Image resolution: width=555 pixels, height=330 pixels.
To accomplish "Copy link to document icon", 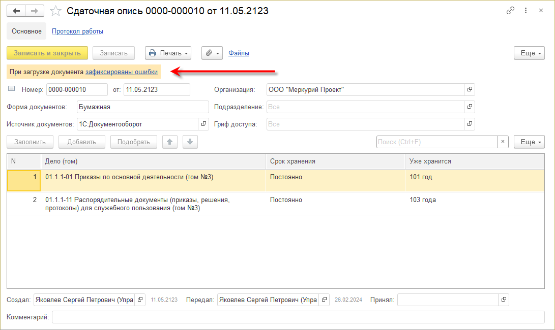I will coord(510,11).
